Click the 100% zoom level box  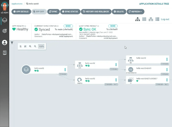[x=41, y=46]
